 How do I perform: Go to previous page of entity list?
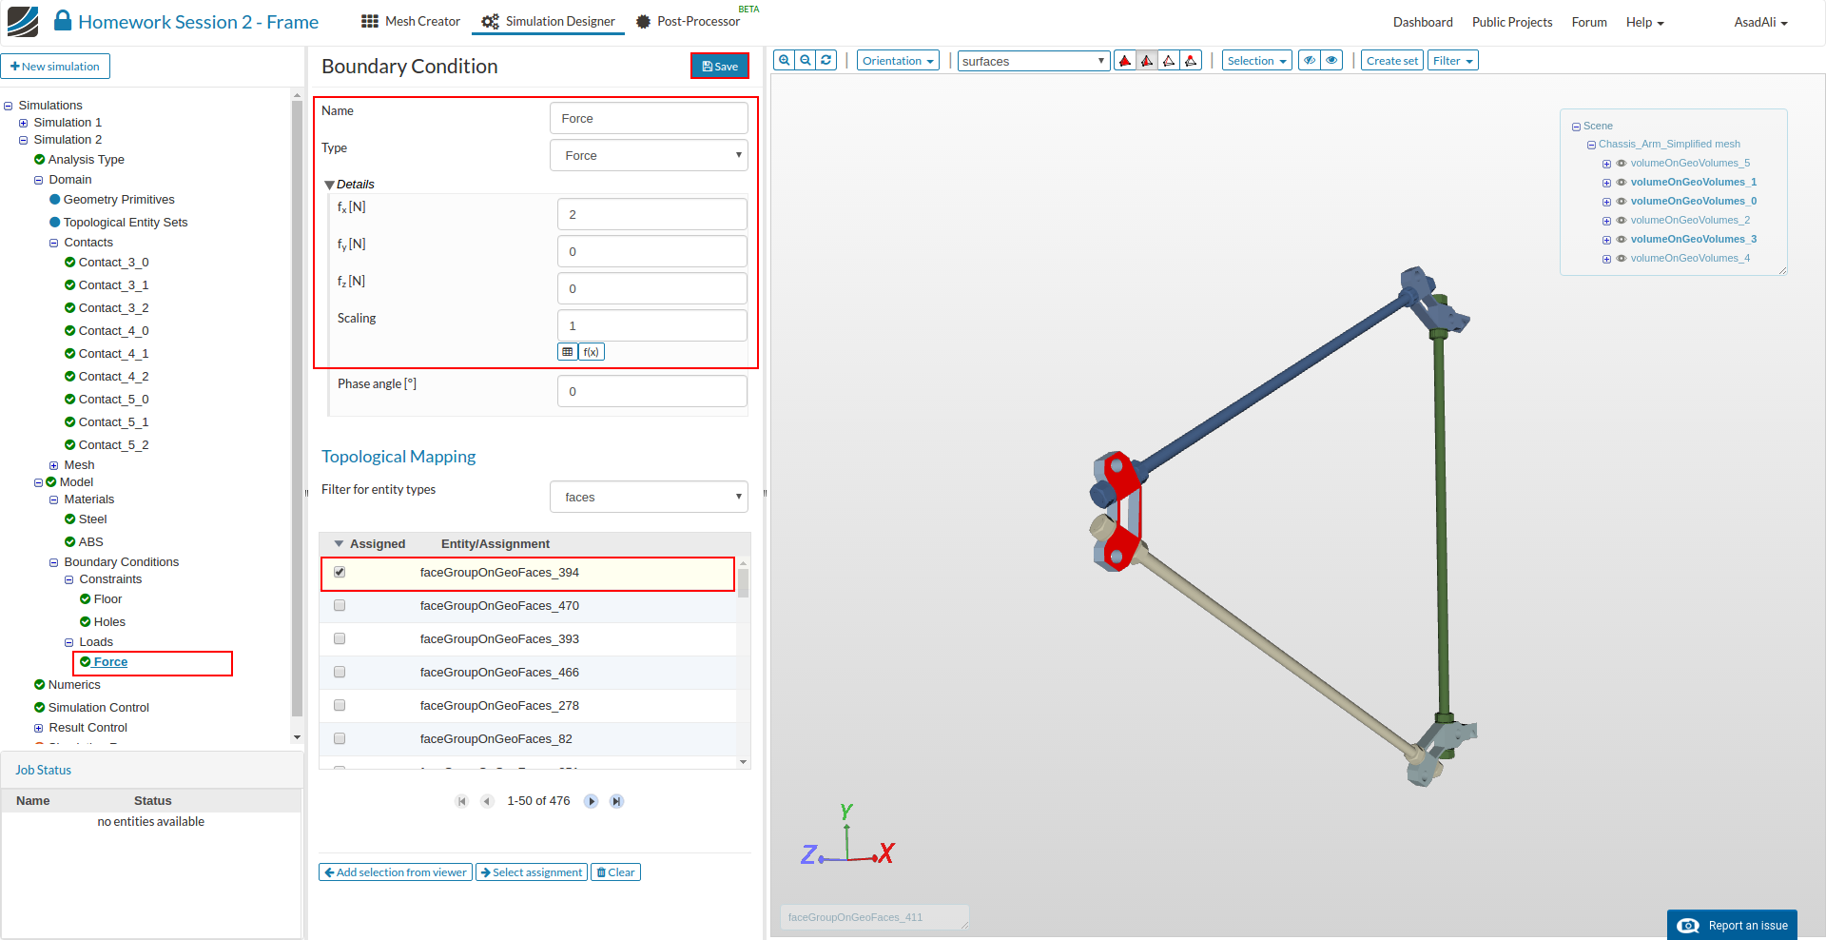487,801
